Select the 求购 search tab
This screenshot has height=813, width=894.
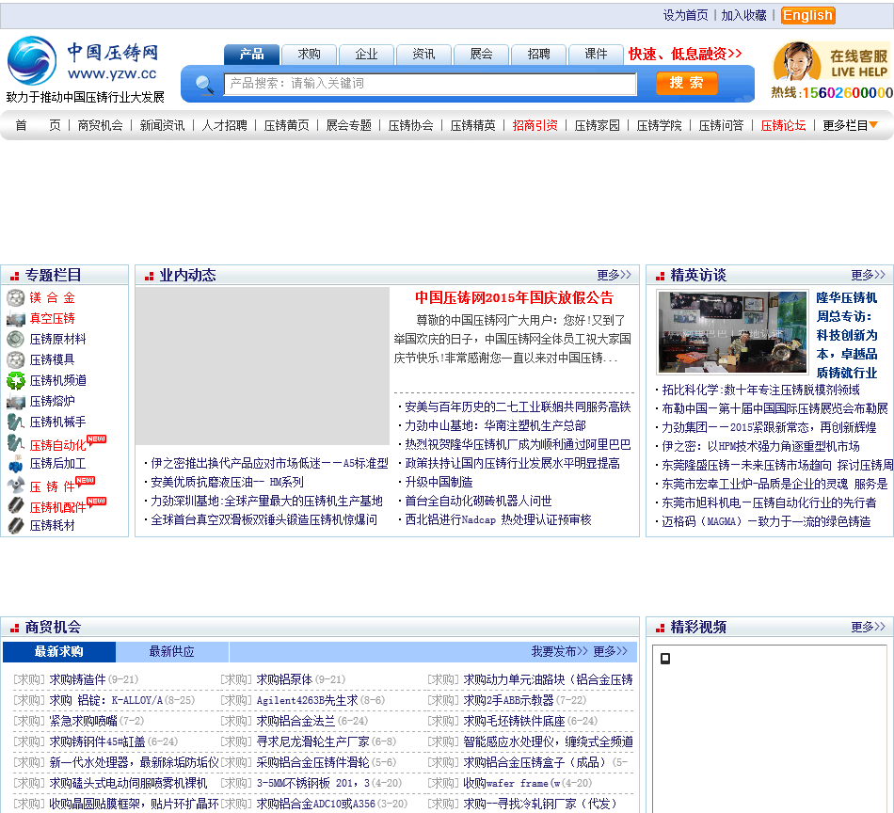(x=309, y=55)
